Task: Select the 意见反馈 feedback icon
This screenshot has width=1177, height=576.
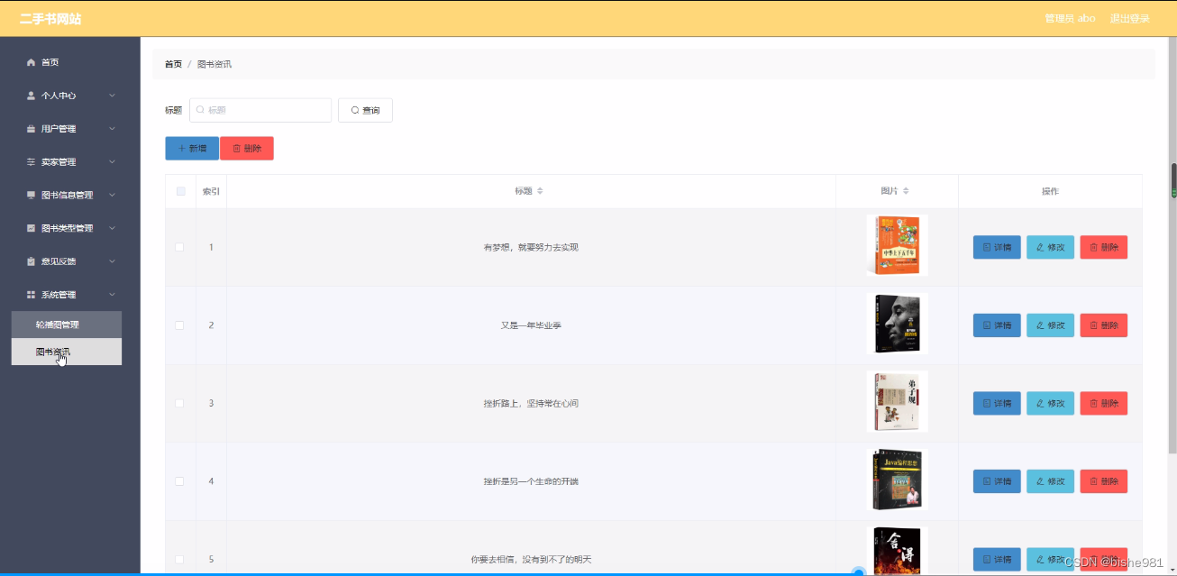Action: pyautogui.click(x=30, y=261)
